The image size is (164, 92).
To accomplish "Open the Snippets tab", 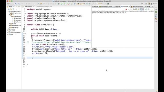I will tap(117, 7).
